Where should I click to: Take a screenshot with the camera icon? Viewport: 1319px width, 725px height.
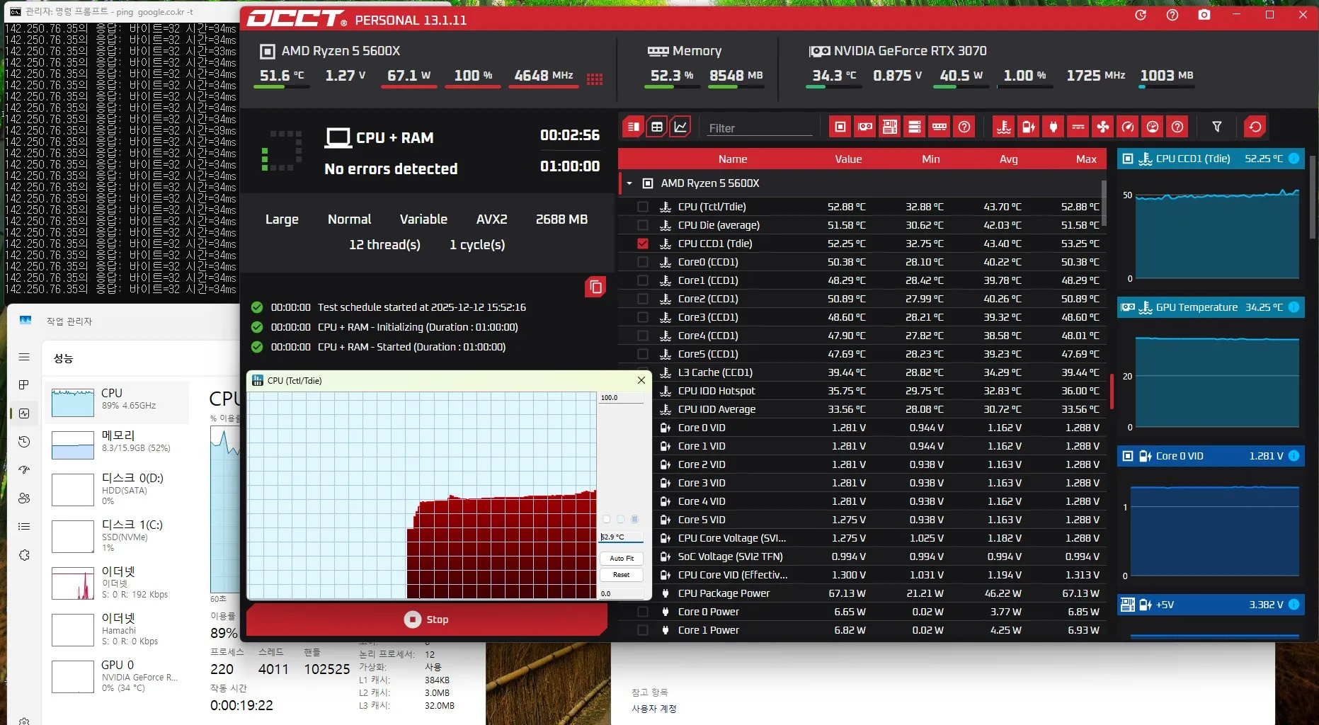coord(1204,15)
